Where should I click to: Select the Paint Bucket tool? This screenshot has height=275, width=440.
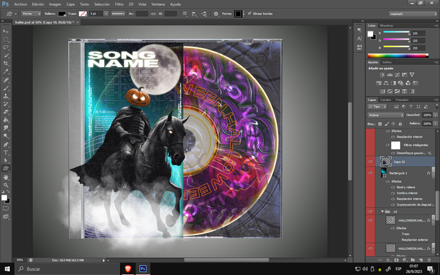6,120
